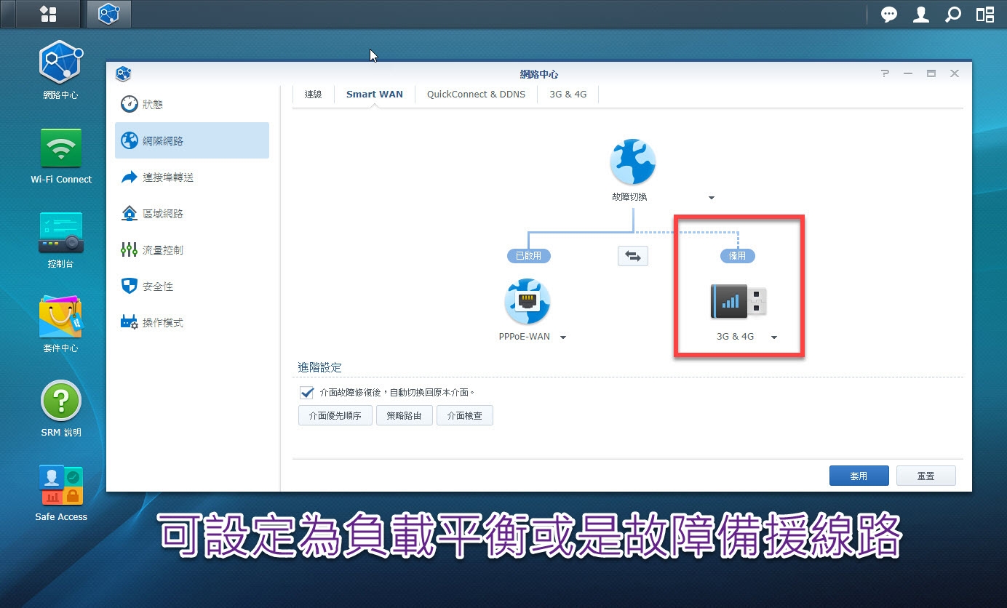The height and width of the screenshot is (608, 1007).
Task: Click the globe icon above 故障切換
Action: tap(633, 162)
